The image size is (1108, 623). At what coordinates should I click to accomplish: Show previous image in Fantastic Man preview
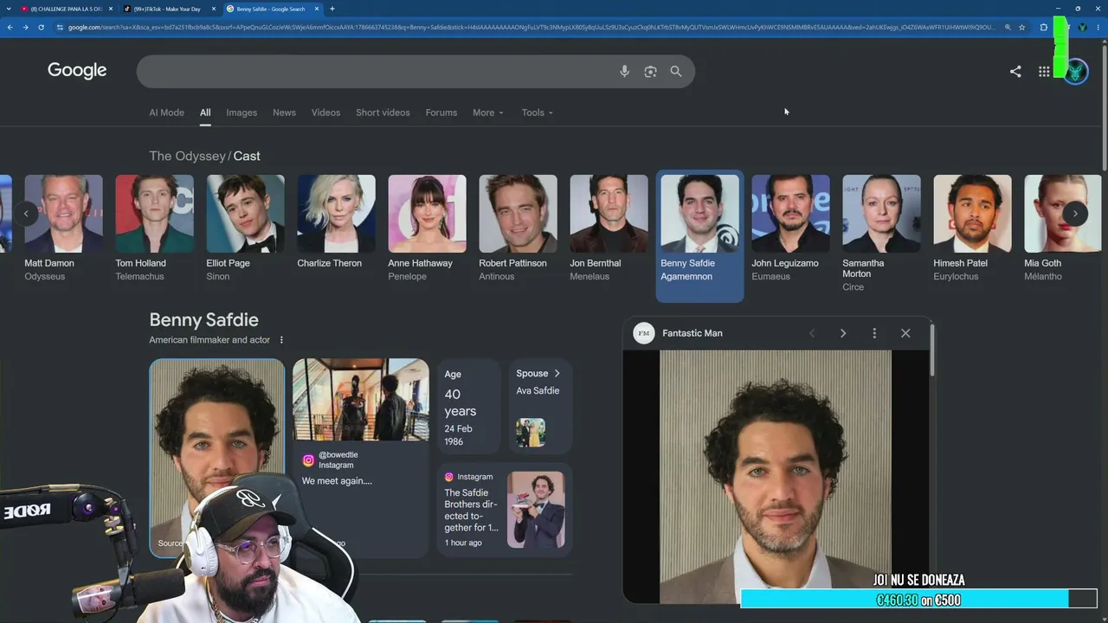pos(812,333)
